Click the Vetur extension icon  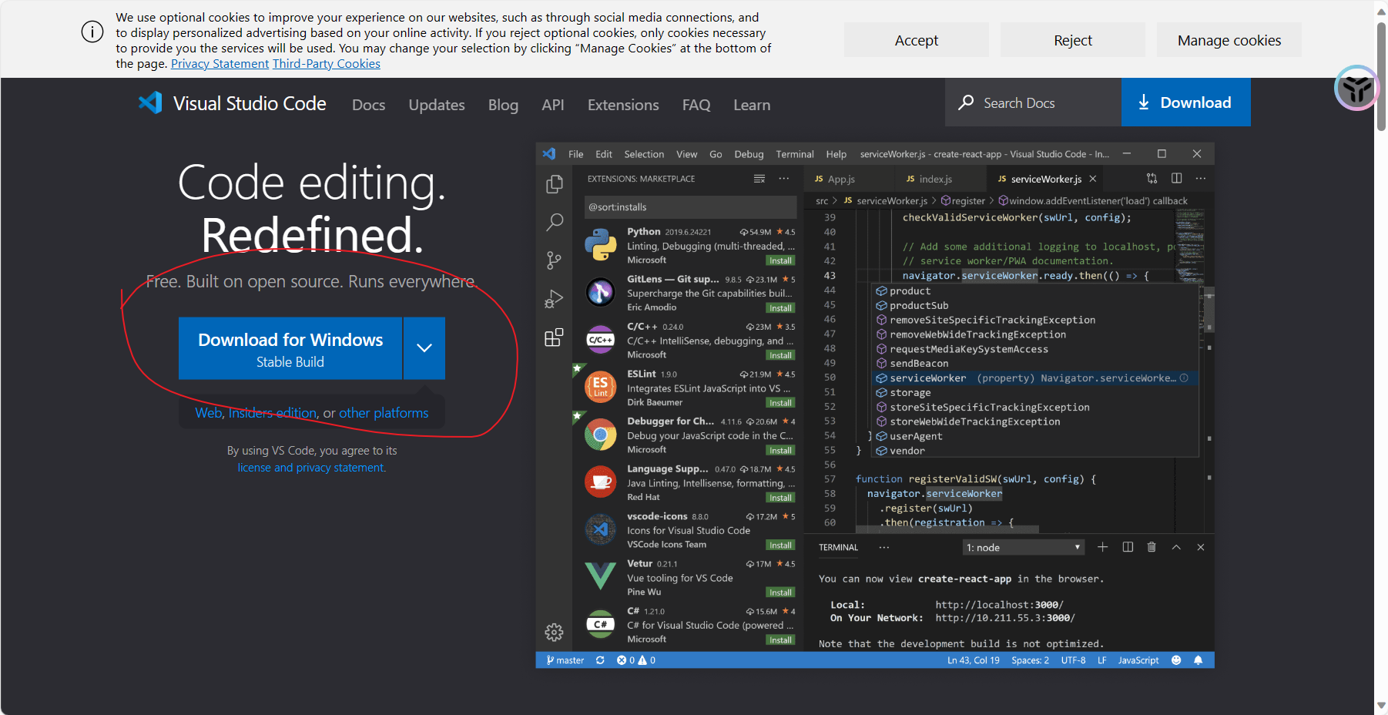click(x=600, y=576)
